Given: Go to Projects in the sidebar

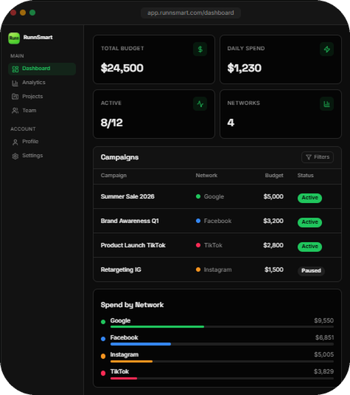Looking at the screenshot, I should coord(42,97).
